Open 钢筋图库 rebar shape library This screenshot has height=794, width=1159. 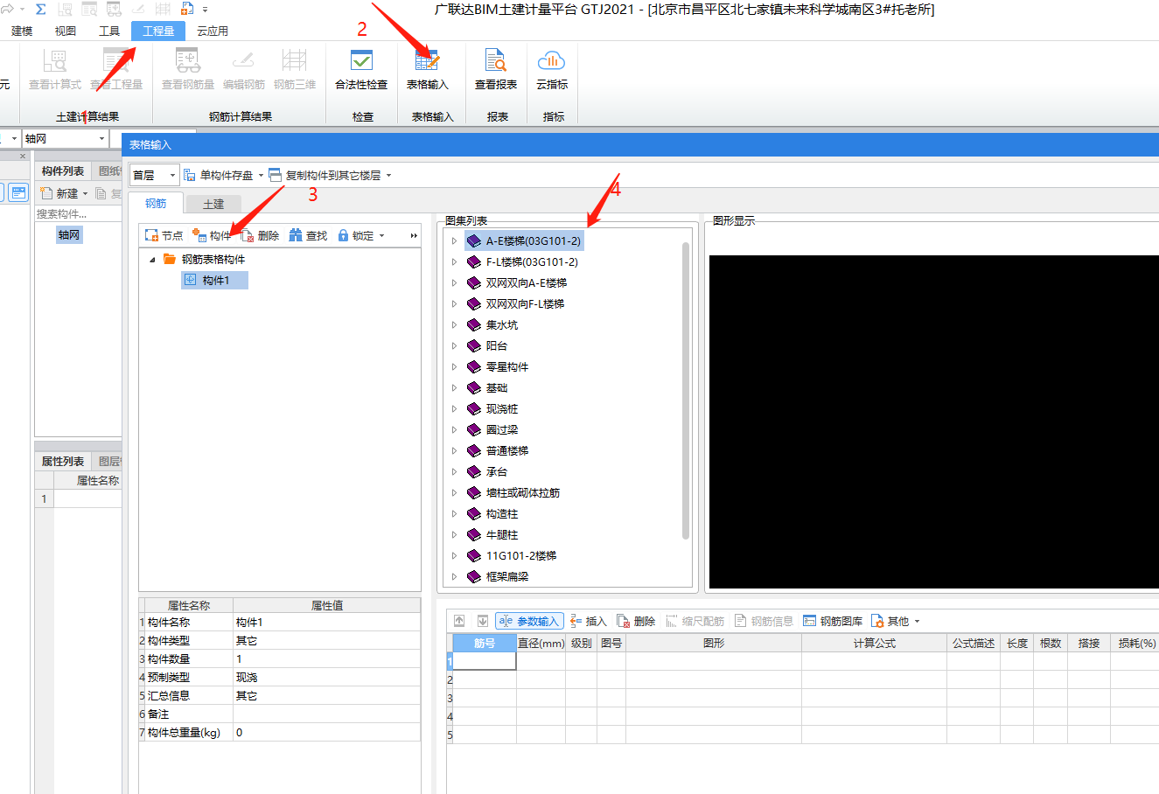coord(833,621)
